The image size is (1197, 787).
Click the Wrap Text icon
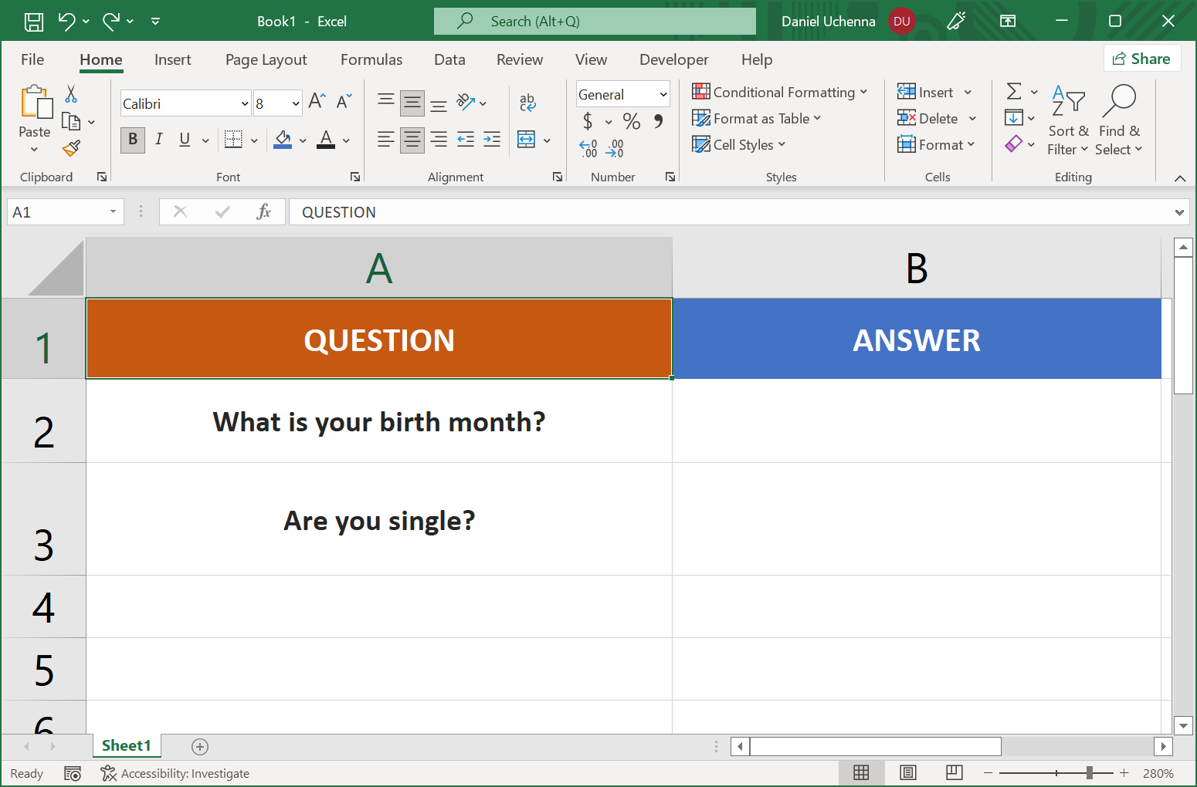coord(527,102)
